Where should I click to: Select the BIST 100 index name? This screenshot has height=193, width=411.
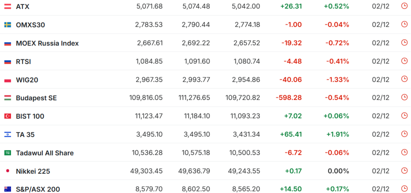click(30, 116)
